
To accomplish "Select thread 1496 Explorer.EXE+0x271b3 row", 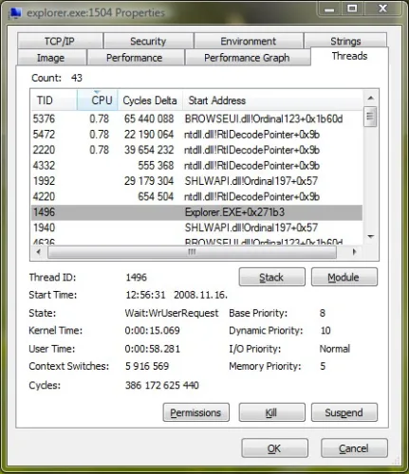I will pos(196,212).
